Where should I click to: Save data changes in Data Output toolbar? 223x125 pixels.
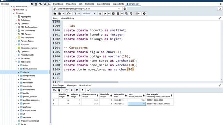click(x=77, y=90)
